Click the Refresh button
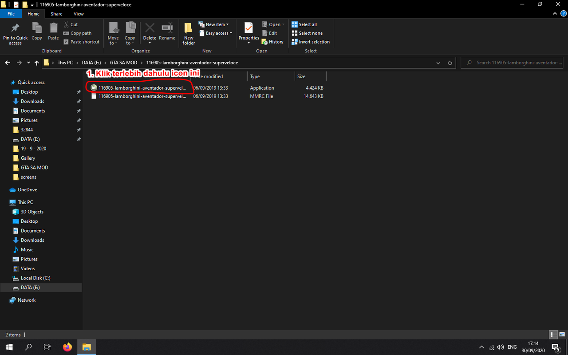The height and width of the screenshot is (355, 568). [x=450, y=63]
